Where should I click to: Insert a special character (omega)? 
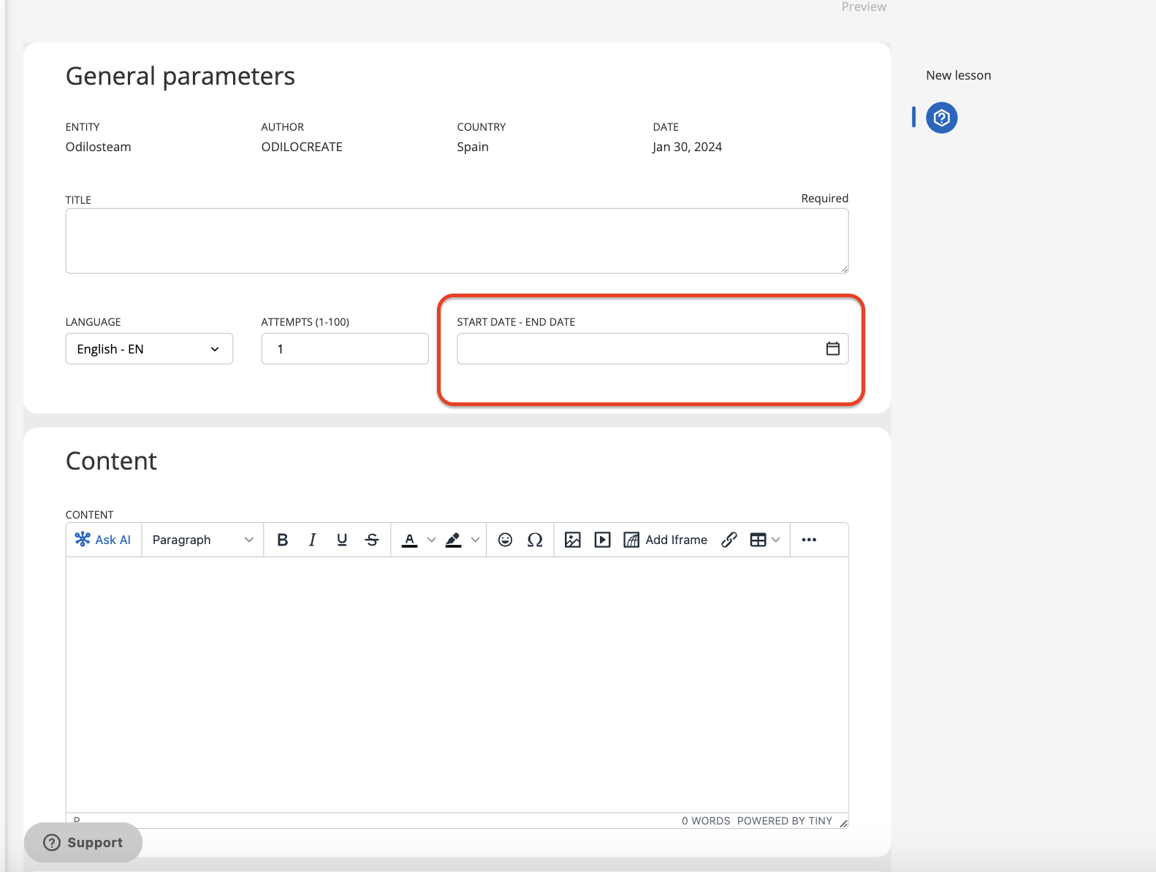[535, 540]
